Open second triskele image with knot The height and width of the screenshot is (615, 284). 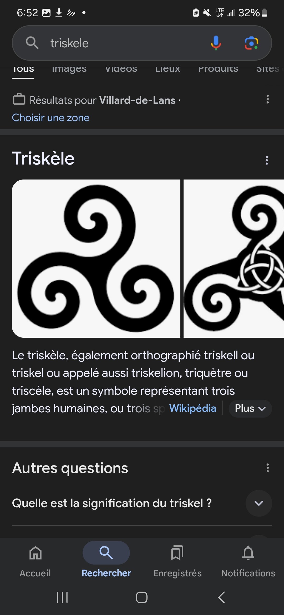tap(234, 259)
